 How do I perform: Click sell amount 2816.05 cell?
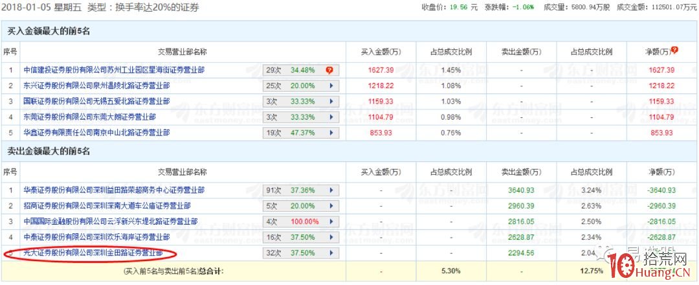click(x=521, y=222)
